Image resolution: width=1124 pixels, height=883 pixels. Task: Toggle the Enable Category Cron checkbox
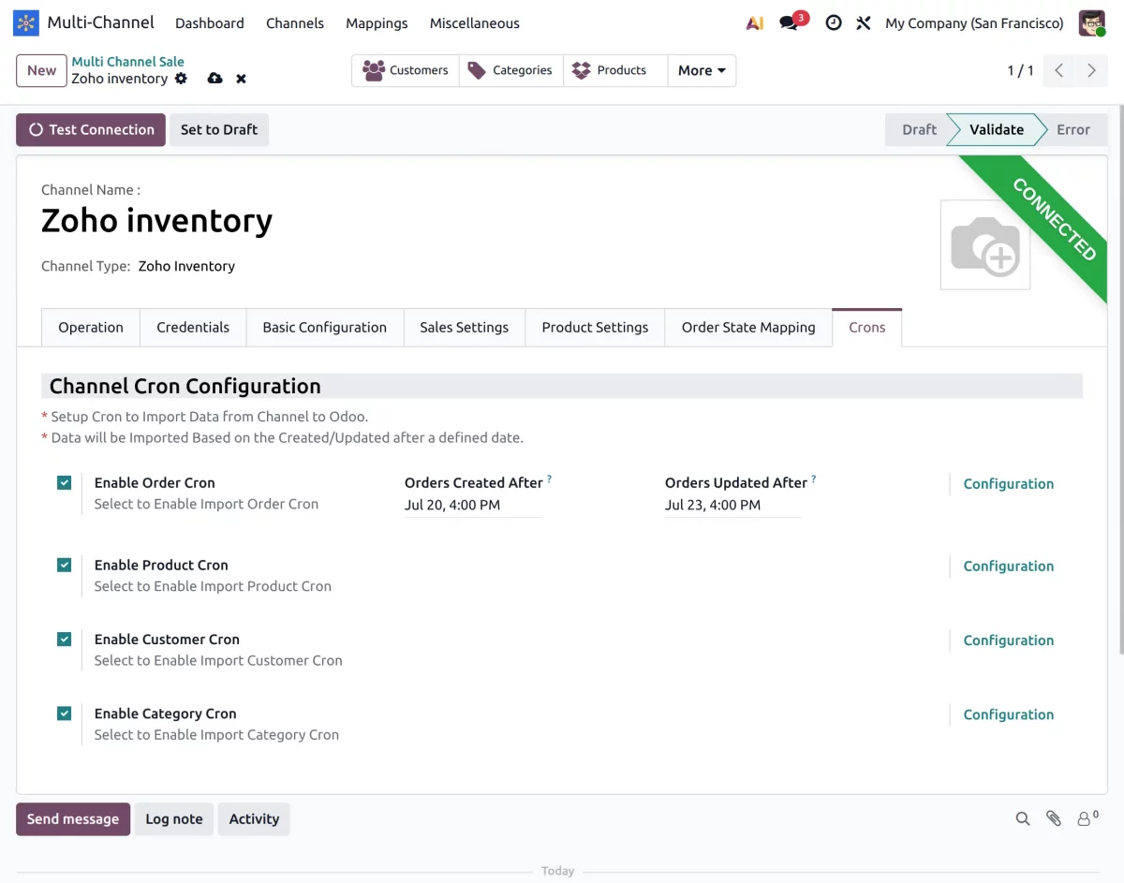[x=64, y=714]
